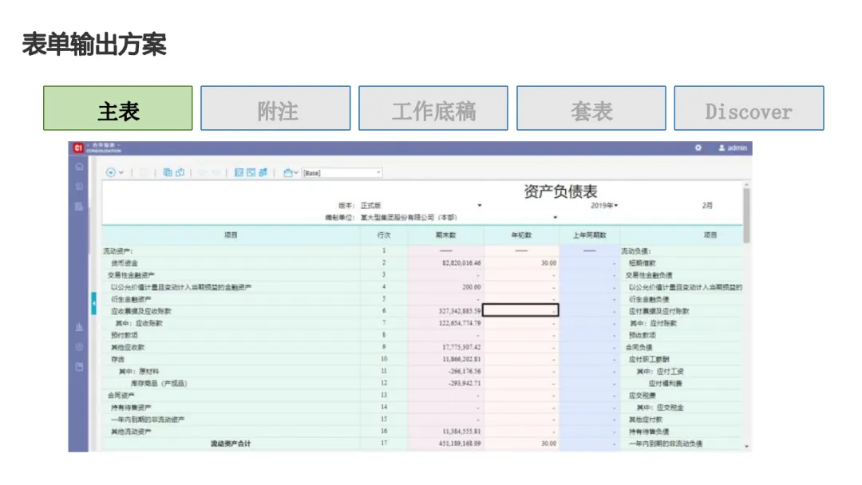Click the 期末数 column header
This screenshot has height=485, width=862.
point(446,235)
